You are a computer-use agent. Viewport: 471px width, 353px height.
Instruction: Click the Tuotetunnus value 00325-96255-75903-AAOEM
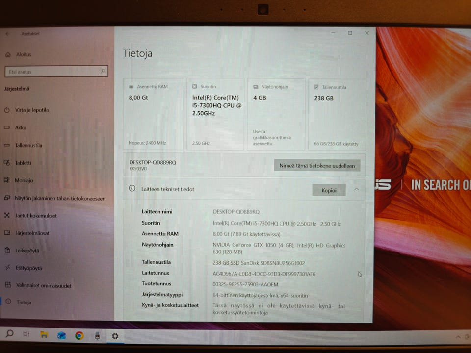245,284
